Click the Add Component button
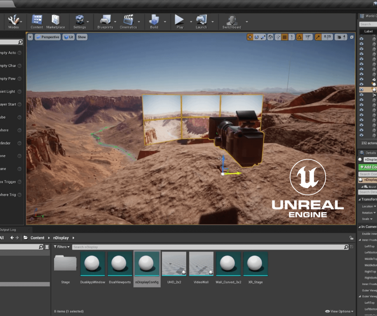The width and height of the screenshot is (377, 316). (368, 167)
